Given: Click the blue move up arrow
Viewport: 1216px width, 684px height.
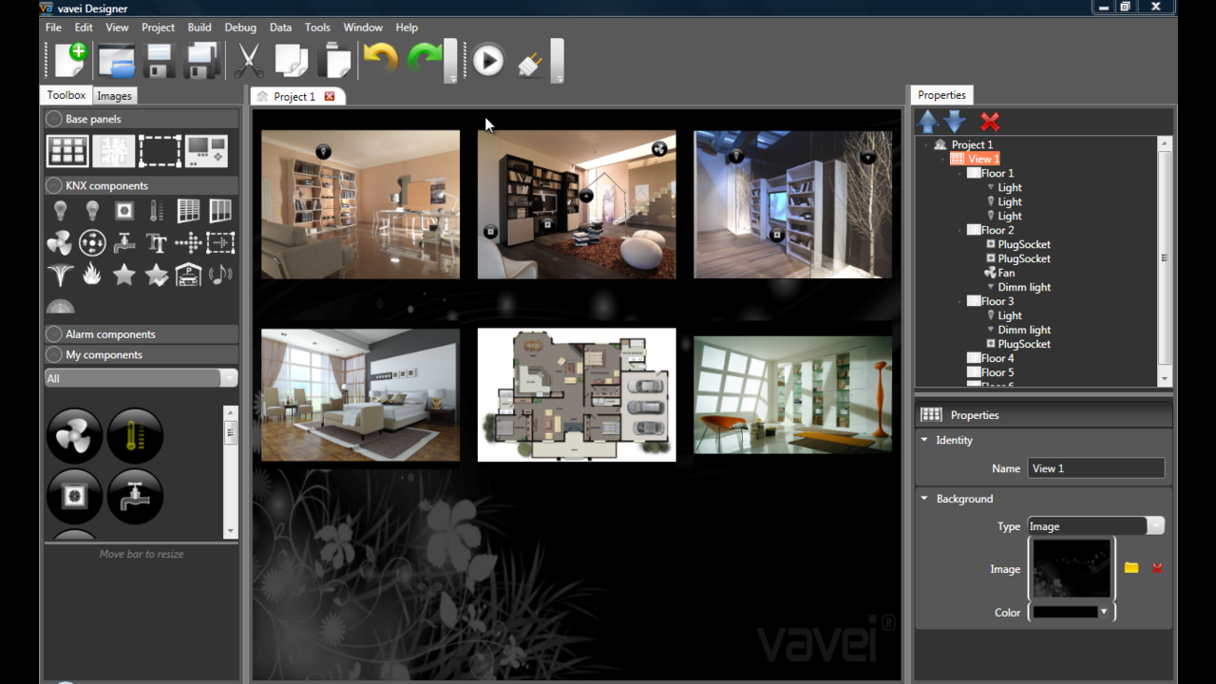Looking at the screenshot, I should pos(927,122).
